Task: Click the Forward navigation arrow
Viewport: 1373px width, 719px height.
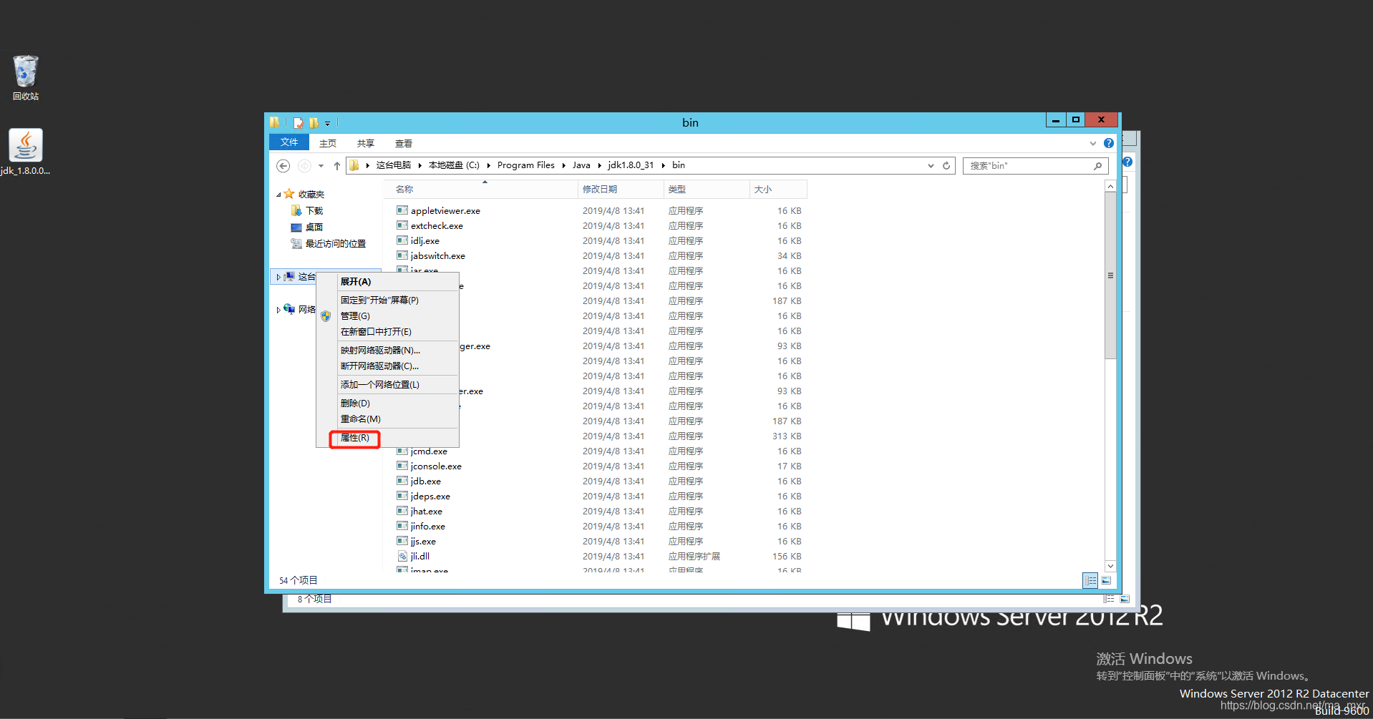Action: point(304,165)
